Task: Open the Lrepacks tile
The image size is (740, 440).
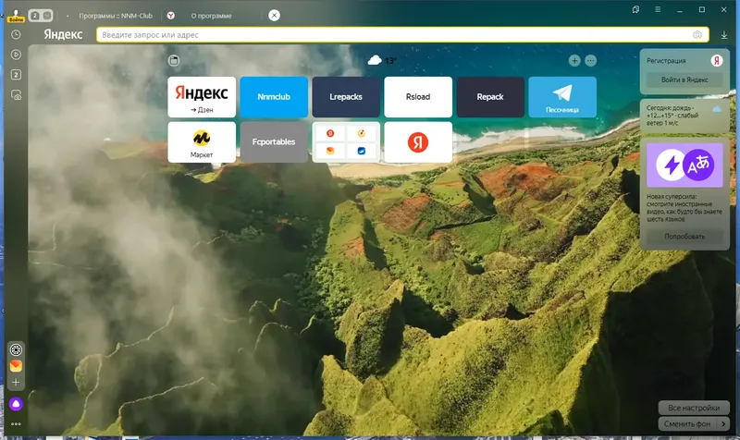Action: click(346, 97)
